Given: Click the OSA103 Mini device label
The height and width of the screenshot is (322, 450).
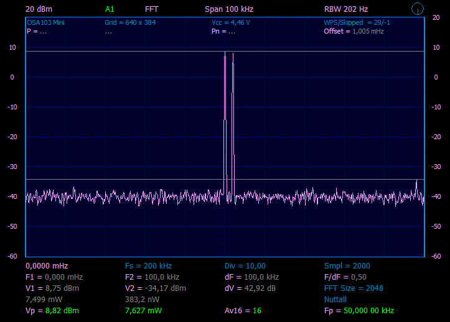Looking at the screenshot, I should (x=45, y=22).
